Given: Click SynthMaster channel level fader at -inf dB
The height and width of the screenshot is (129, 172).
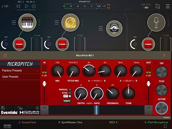Looking at the screenshot, I should pyautogui.click(x=80, y=44).
